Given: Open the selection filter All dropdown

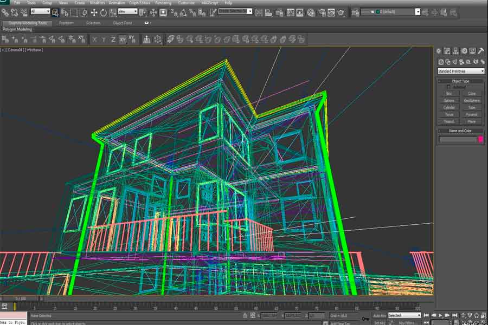Looking at the screenshot, I should (x=39, y=11).
